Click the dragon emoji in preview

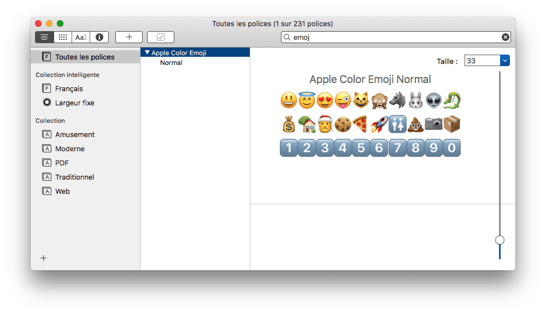click(451, 100)
